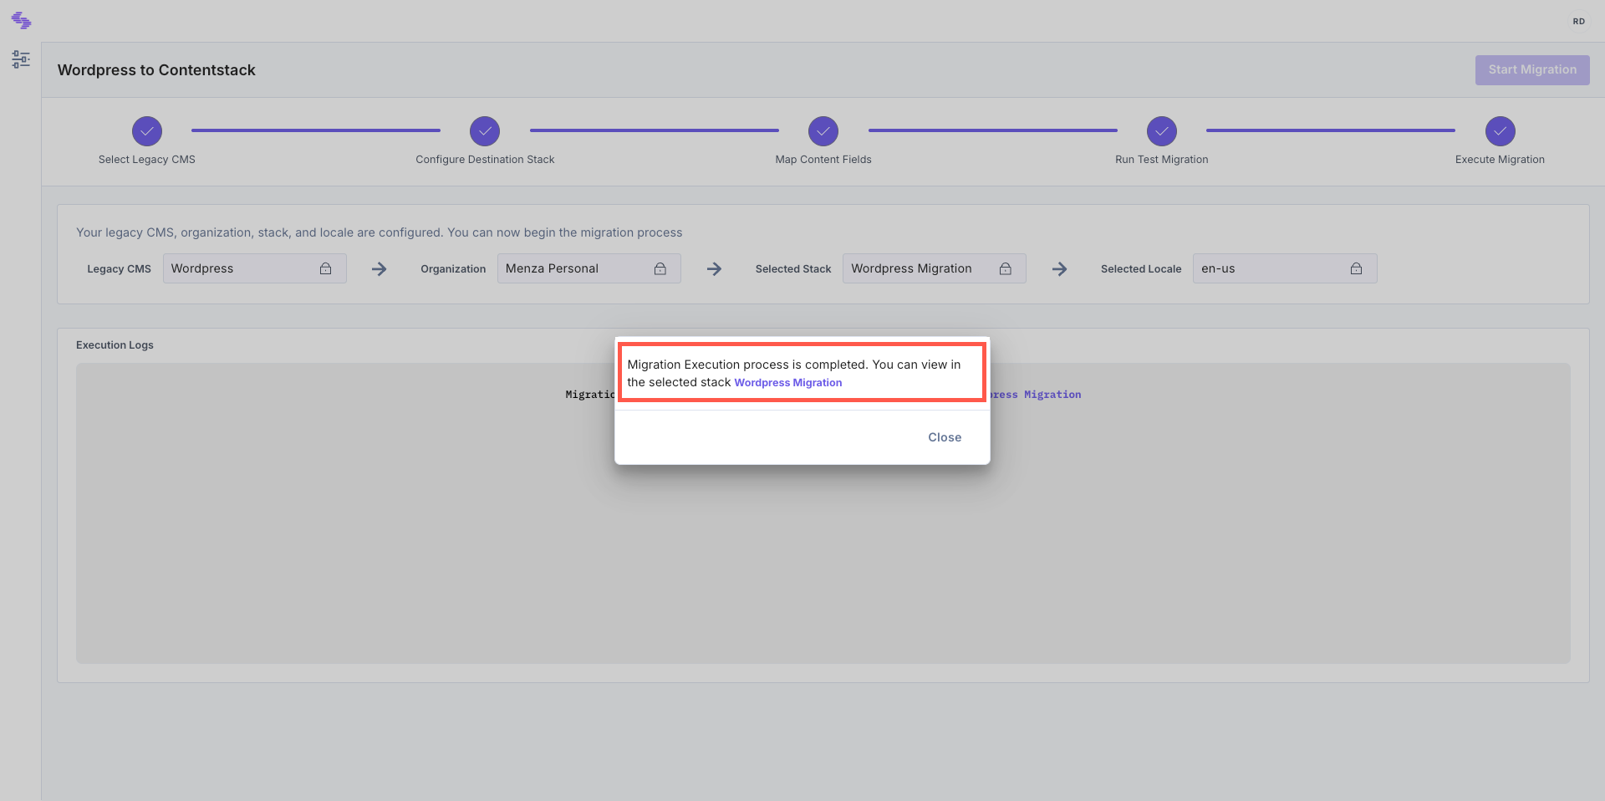
Task: Open the Map Content Fields step circle
Action: pyautogui.click(x=823, y=131)
